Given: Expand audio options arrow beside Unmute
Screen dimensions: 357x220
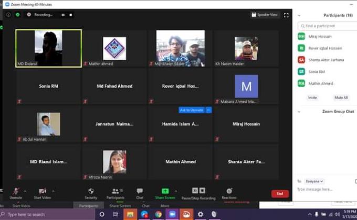Looking at the screenshot, I should 25,191.
